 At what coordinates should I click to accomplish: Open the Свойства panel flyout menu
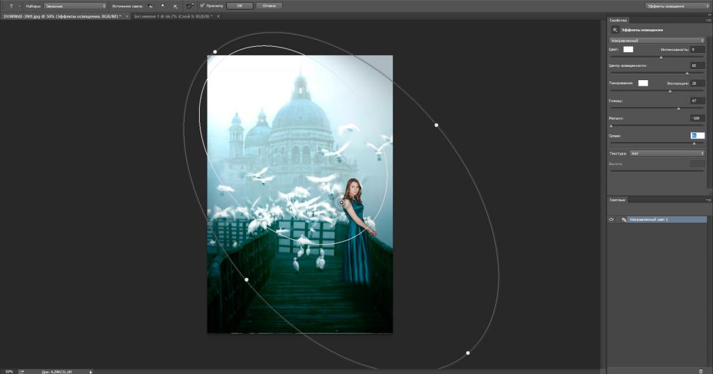(708, 20)
